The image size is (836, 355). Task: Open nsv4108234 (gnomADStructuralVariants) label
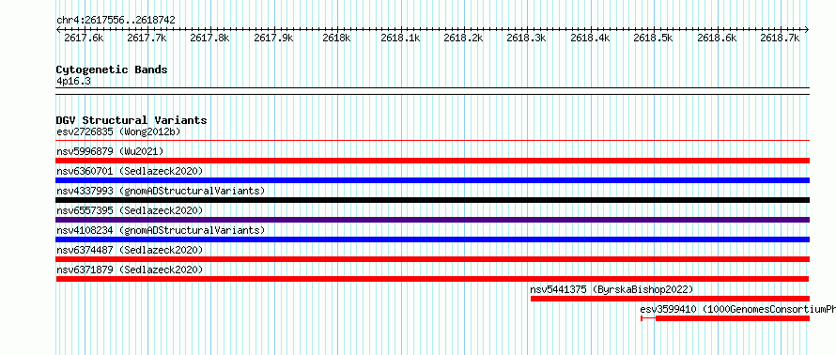pyautogui.click(x=161, y=230)
